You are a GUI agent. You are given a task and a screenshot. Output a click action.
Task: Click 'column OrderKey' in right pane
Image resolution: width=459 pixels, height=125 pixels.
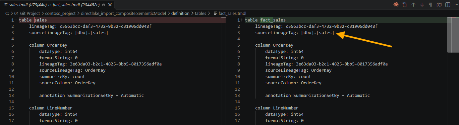[274, 45]
